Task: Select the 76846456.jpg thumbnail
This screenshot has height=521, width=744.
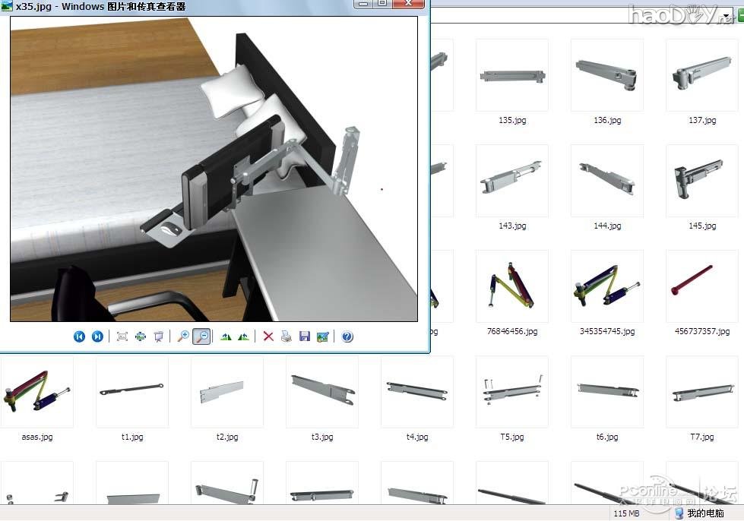Action: pos(511,287)
